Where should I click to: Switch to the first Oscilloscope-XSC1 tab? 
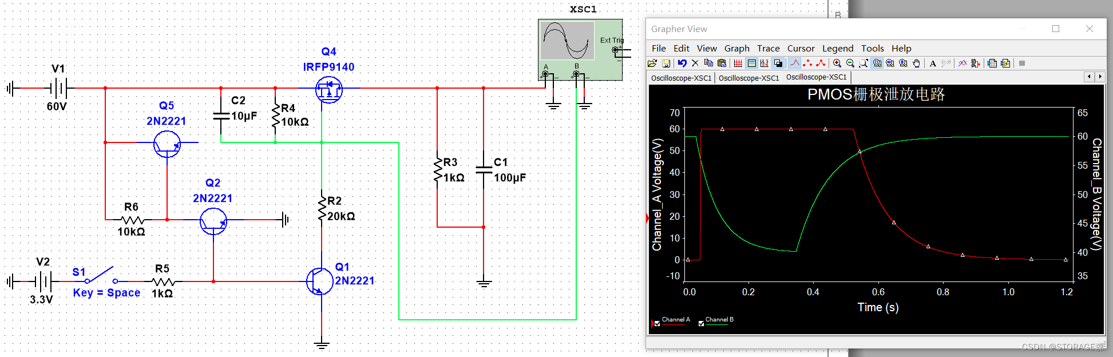[682, 78]
